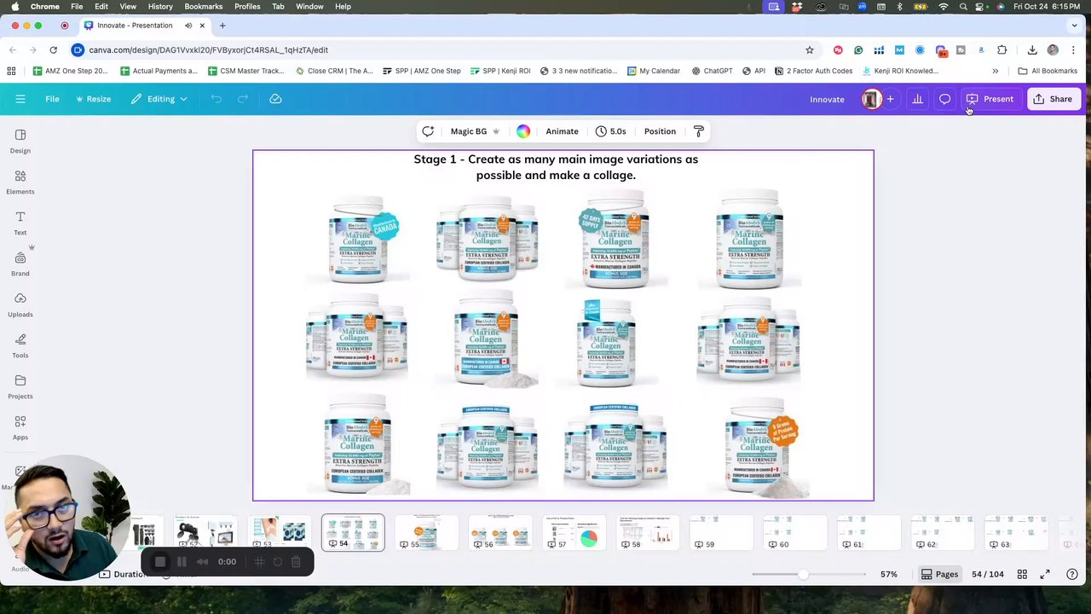Select page 58 thumbnail
The height and width of the screenshot is (614, 1091).
648,533
